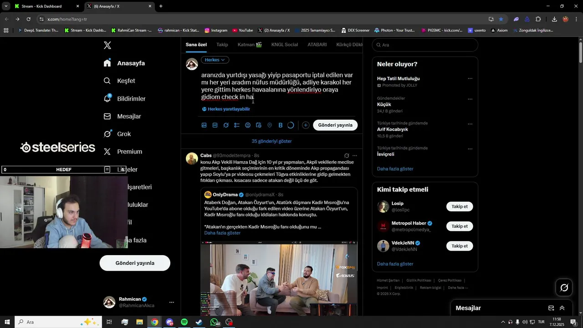This screenshot has height=328, width=583.
Task: Click the Grok enhance icon in composer
Action: coord(226,125)
